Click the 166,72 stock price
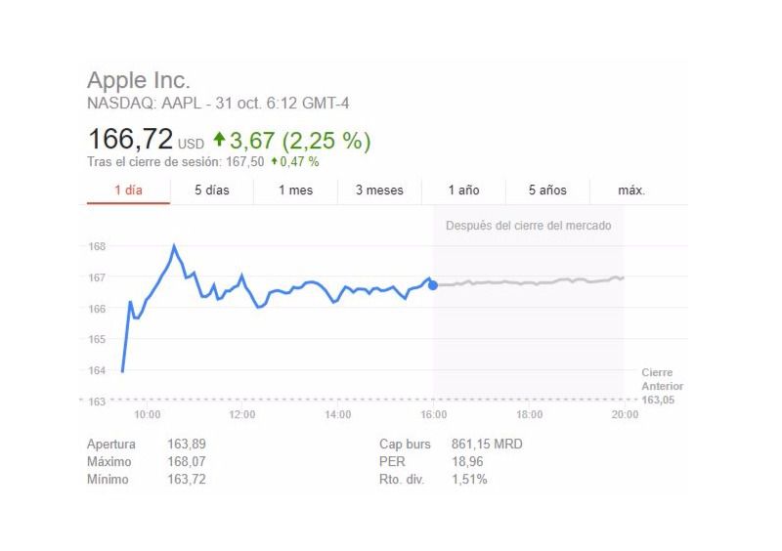This screenshot has width=782, height=551. [x=130, y=139]
